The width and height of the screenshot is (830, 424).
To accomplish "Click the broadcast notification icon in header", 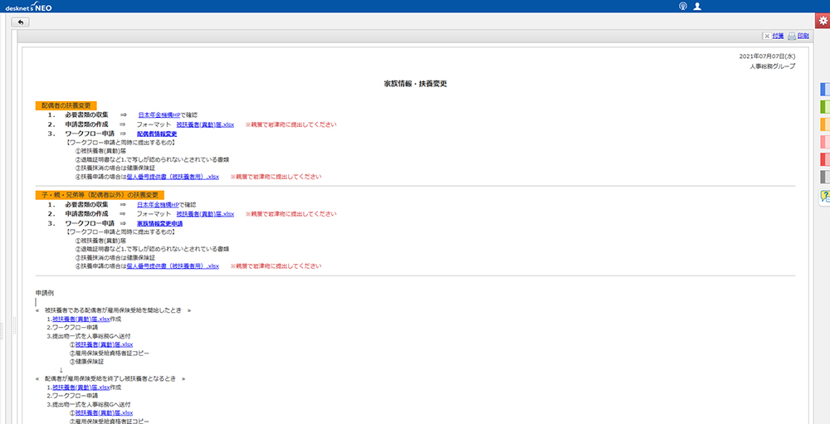I will pyautogui.click(x=682, y=6).
